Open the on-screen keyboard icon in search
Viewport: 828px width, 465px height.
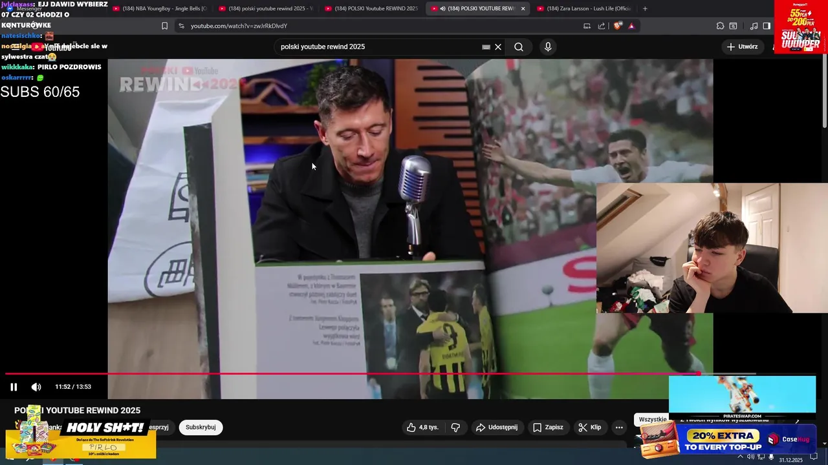(486, 47)
